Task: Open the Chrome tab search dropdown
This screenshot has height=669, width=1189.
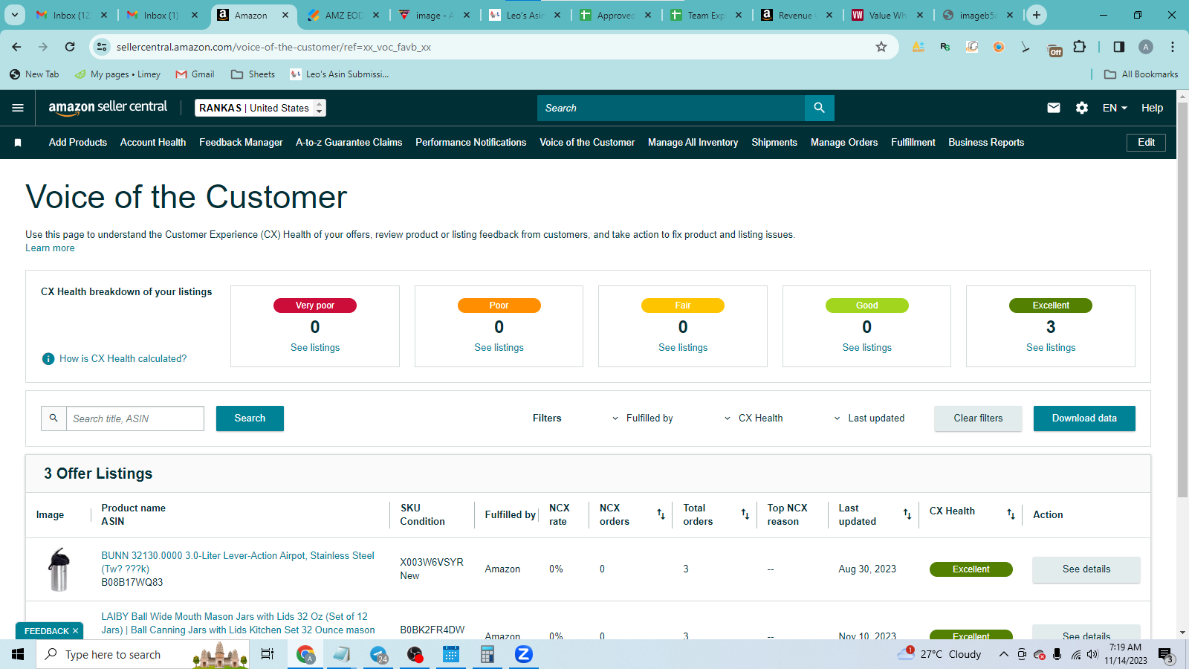Action: 15,15
